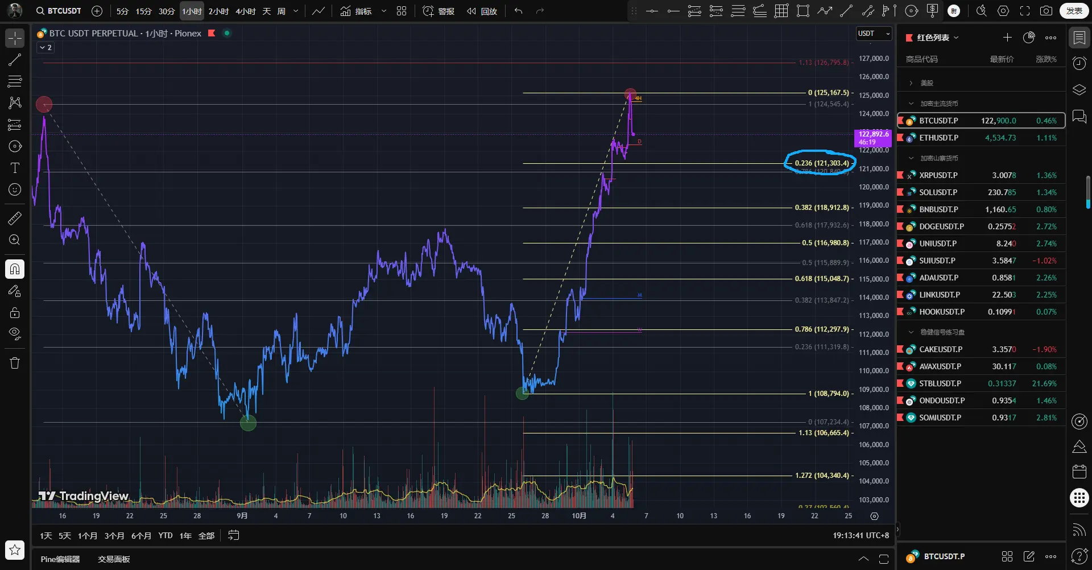The width and height of the screenshot is (1092, 570).
Task: Select the DOGEUSDT.P watchlist row
Action: click(x=981, y=226)
